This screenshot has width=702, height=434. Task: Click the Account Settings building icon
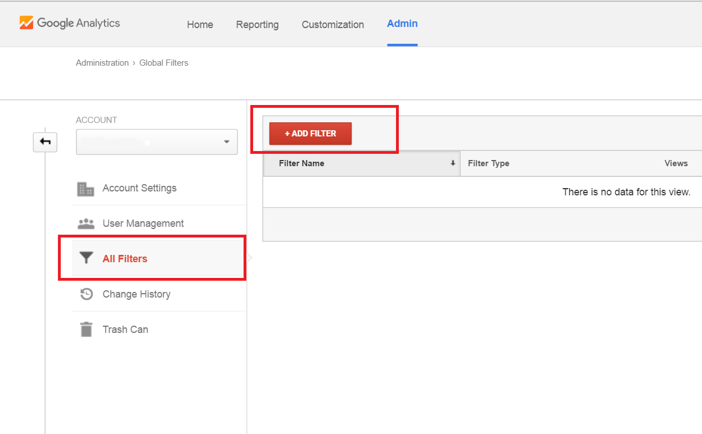point(85,189)
